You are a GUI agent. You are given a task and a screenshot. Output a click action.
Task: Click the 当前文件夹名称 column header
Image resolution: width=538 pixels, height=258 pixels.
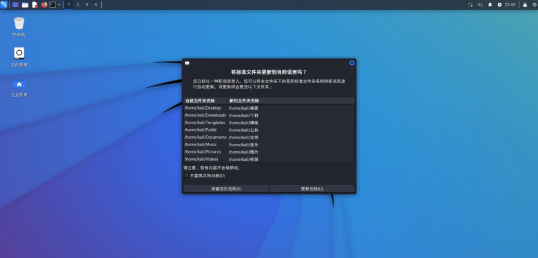205,101
